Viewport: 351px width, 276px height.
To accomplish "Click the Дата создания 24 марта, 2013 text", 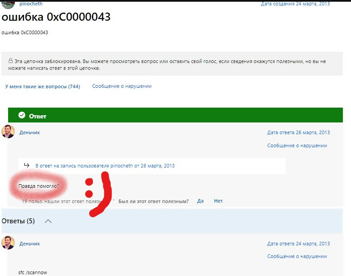I will click(x=295, y=4).
